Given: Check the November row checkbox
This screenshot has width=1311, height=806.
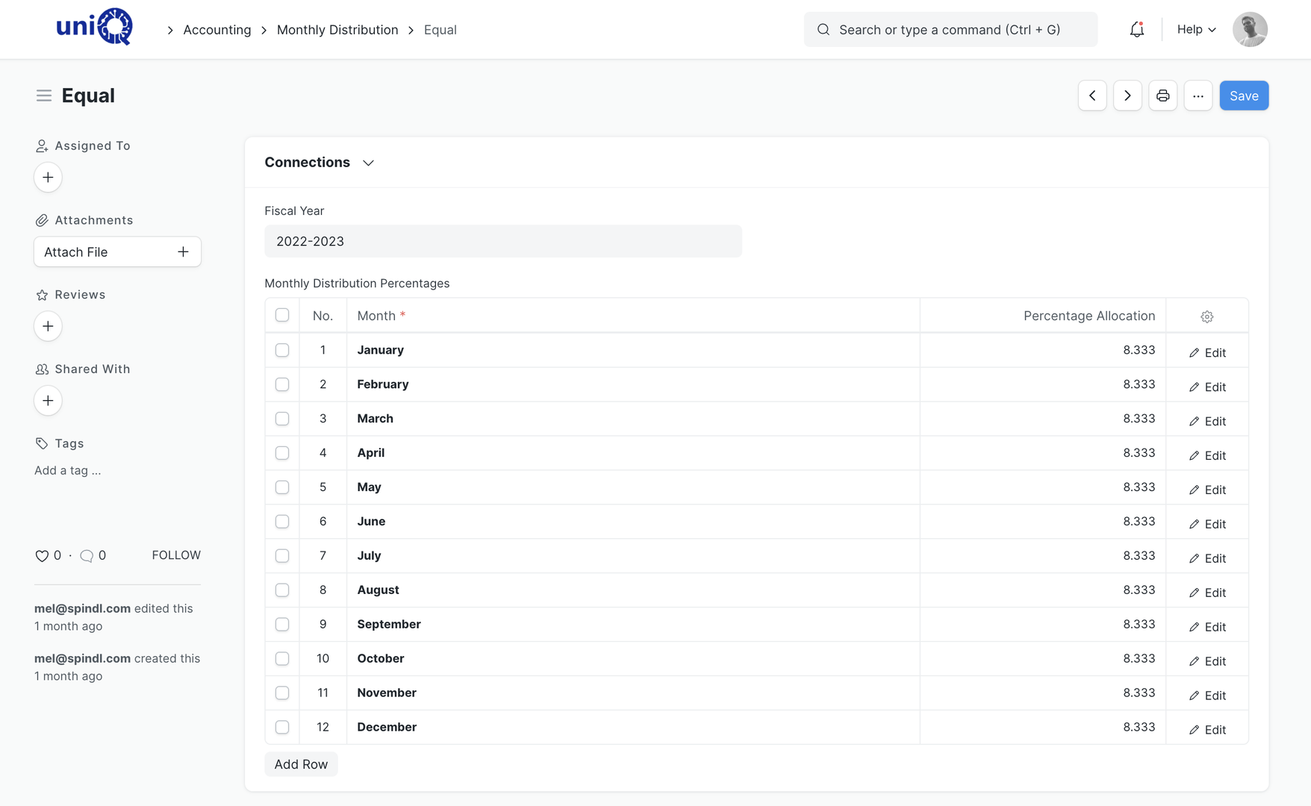Looking at the screenshot, I should pyautogui.click(x=282, y=693).
